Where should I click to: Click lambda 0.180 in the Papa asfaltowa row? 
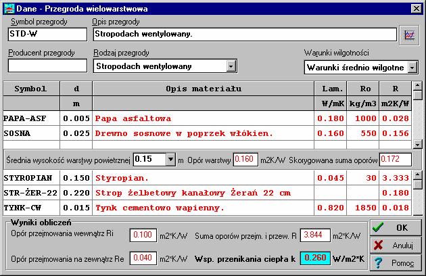[x=331, y=118]
